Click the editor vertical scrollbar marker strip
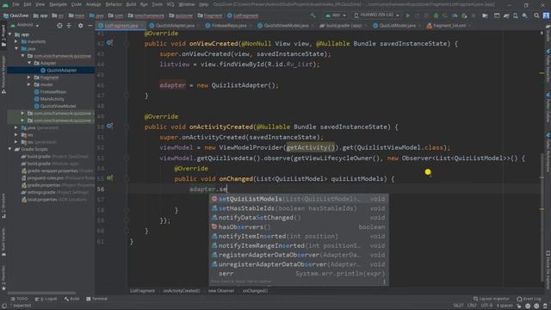Image resolution: width=551 pixels, height=310 pixels. click(x=542, y=158)
